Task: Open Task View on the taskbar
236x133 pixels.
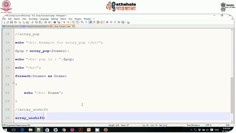Action: pyautogui.click(x=14, y=130)
